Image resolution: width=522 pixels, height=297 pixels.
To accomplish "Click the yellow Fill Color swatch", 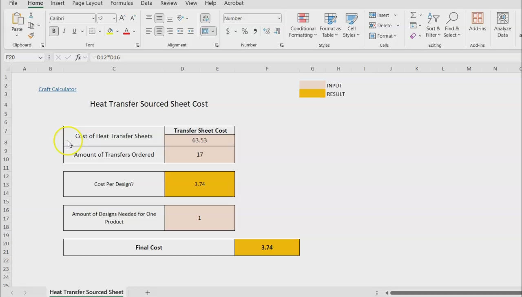I will click(110, 31).
